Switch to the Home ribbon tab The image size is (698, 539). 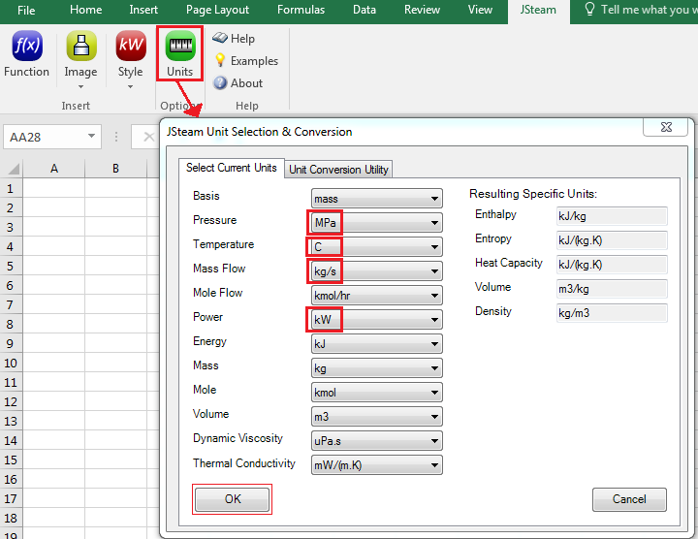coord(86,10)
